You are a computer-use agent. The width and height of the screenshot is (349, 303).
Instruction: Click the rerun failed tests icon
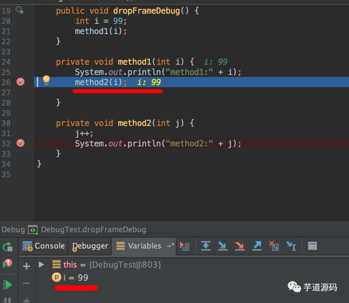(7, 264)
